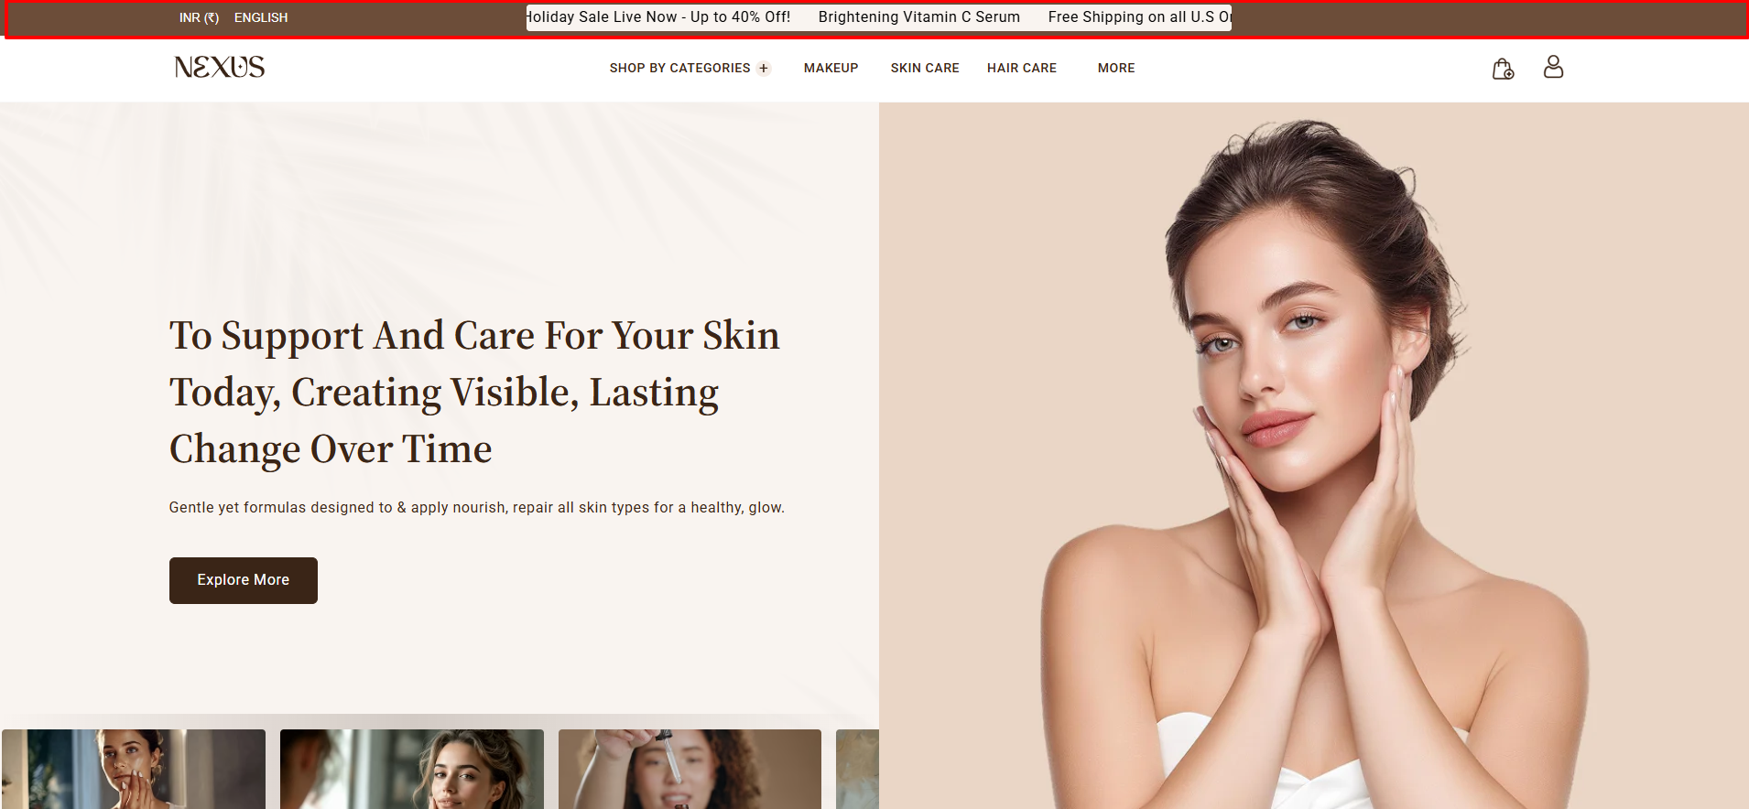Open the Skin Care menu item
Screen dimensions: 1749x809
pos(925,69)
